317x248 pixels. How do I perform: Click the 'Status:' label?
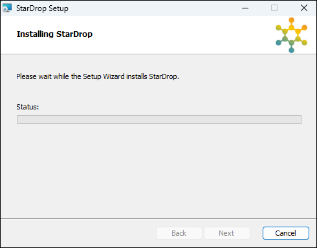(28, 107)
